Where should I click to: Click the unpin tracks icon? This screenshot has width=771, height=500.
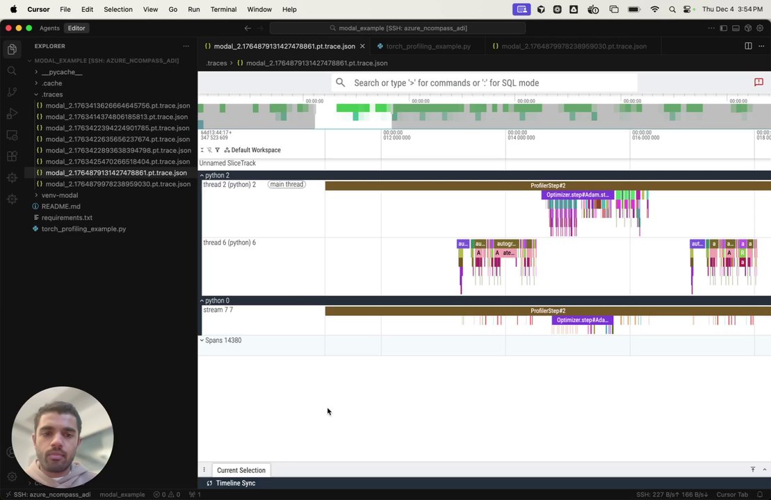click(209, 150)
